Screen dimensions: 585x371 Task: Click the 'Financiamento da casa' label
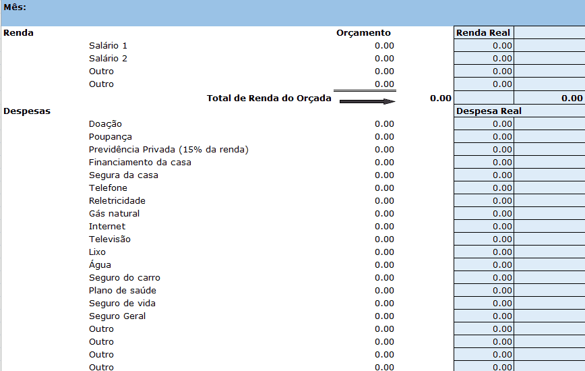click(140, 163)
